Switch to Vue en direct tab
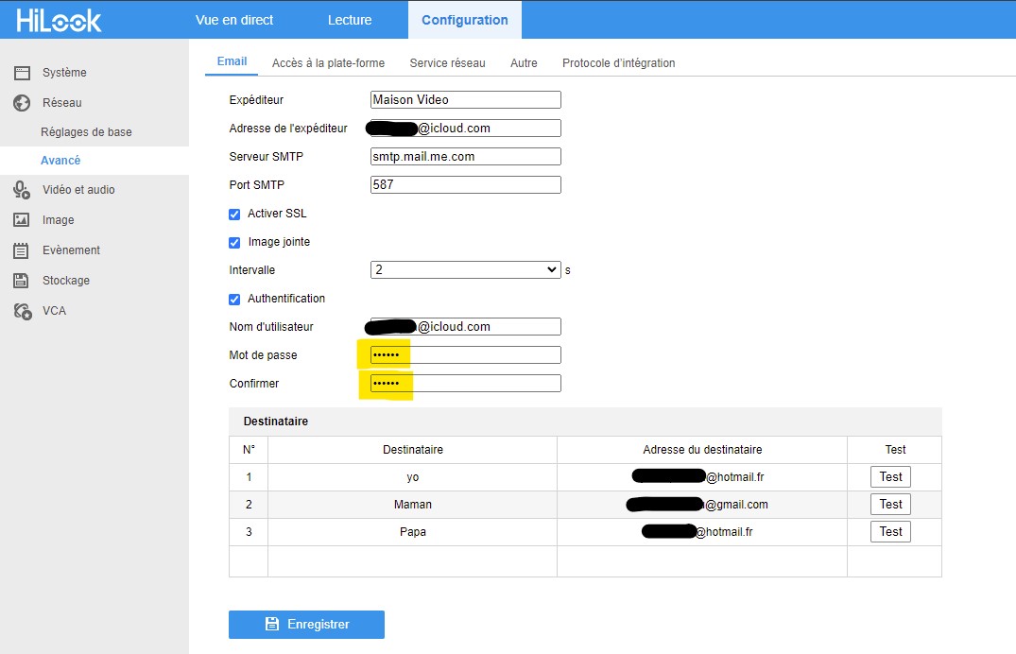The image size is (1016, 654). coord(234,20)
